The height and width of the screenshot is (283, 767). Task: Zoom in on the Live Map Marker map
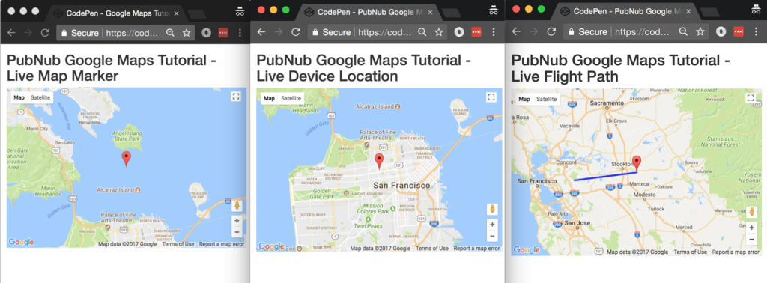pyautogui.click(x=237, y=221)
